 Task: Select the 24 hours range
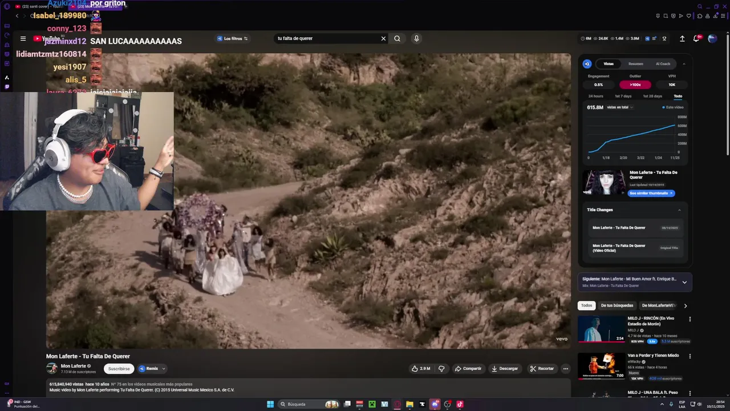tap(596, 96)
